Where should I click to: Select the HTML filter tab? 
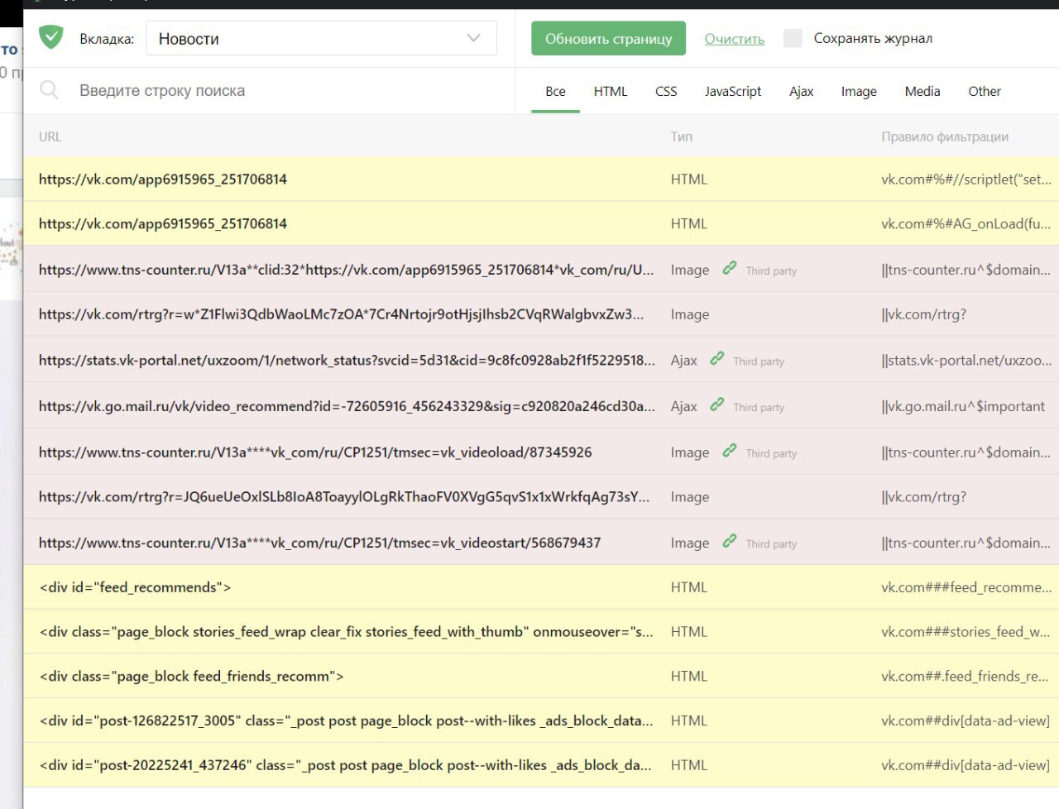[611, 92]
